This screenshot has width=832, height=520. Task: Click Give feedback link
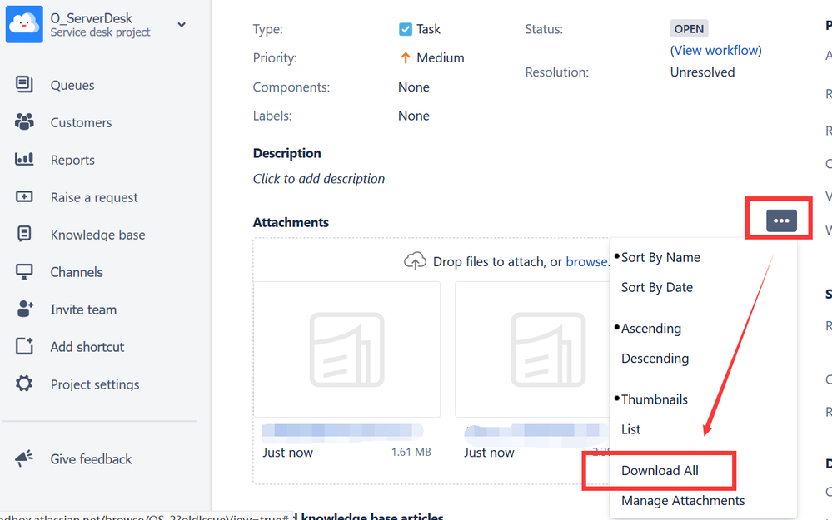point(91,459)
